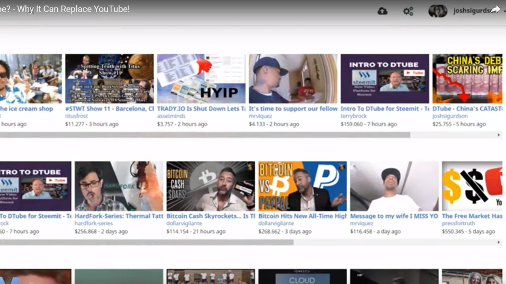Open the ice cream shop video thumbnail
Image resolution: width=506 pixels, height=284 pixels.
tap(31, 78)
